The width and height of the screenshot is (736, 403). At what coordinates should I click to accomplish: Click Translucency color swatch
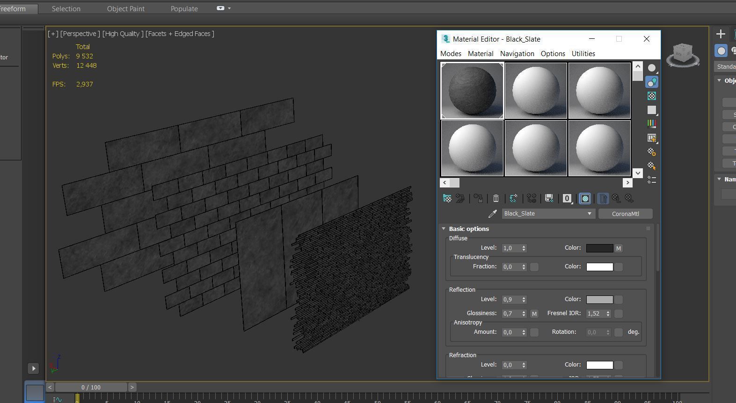599,267
